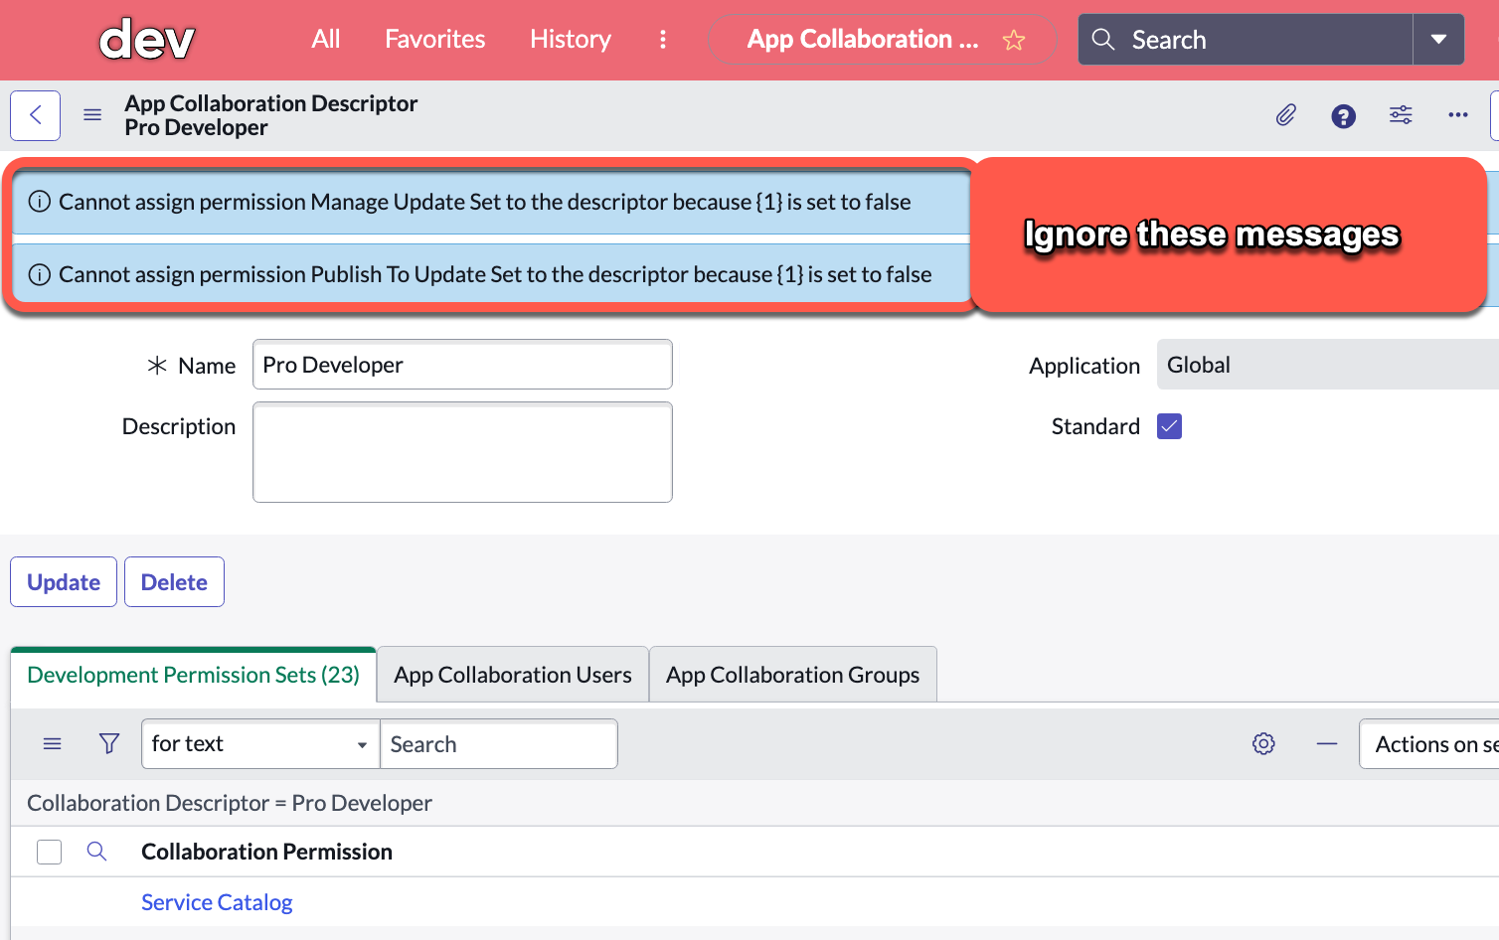Open the All menu
Viewport: 1499px width, 940px height.
click(326, 39)
